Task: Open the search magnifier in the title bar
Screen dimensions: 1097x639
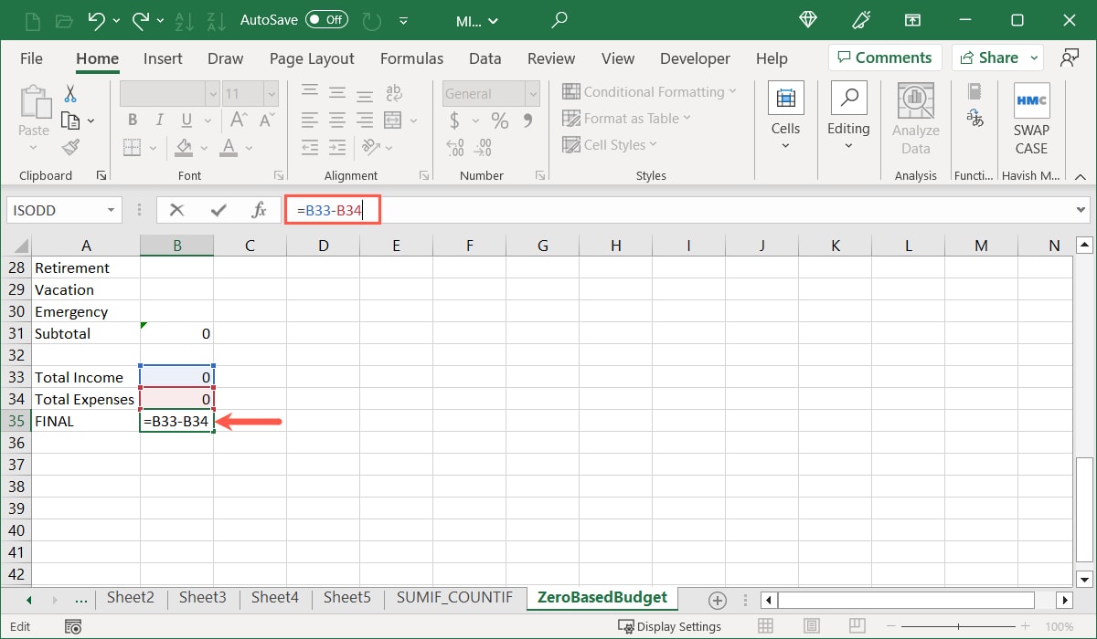Action: pos(559,19)
